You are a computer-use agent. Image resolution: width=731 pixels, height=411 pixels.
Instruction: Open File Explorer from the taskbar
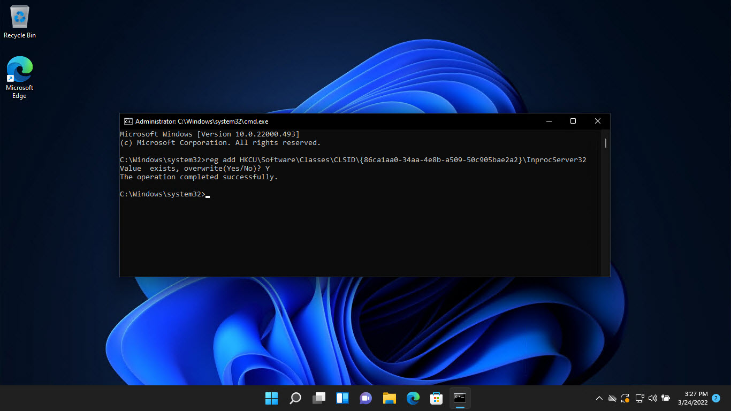coord(389,398)
